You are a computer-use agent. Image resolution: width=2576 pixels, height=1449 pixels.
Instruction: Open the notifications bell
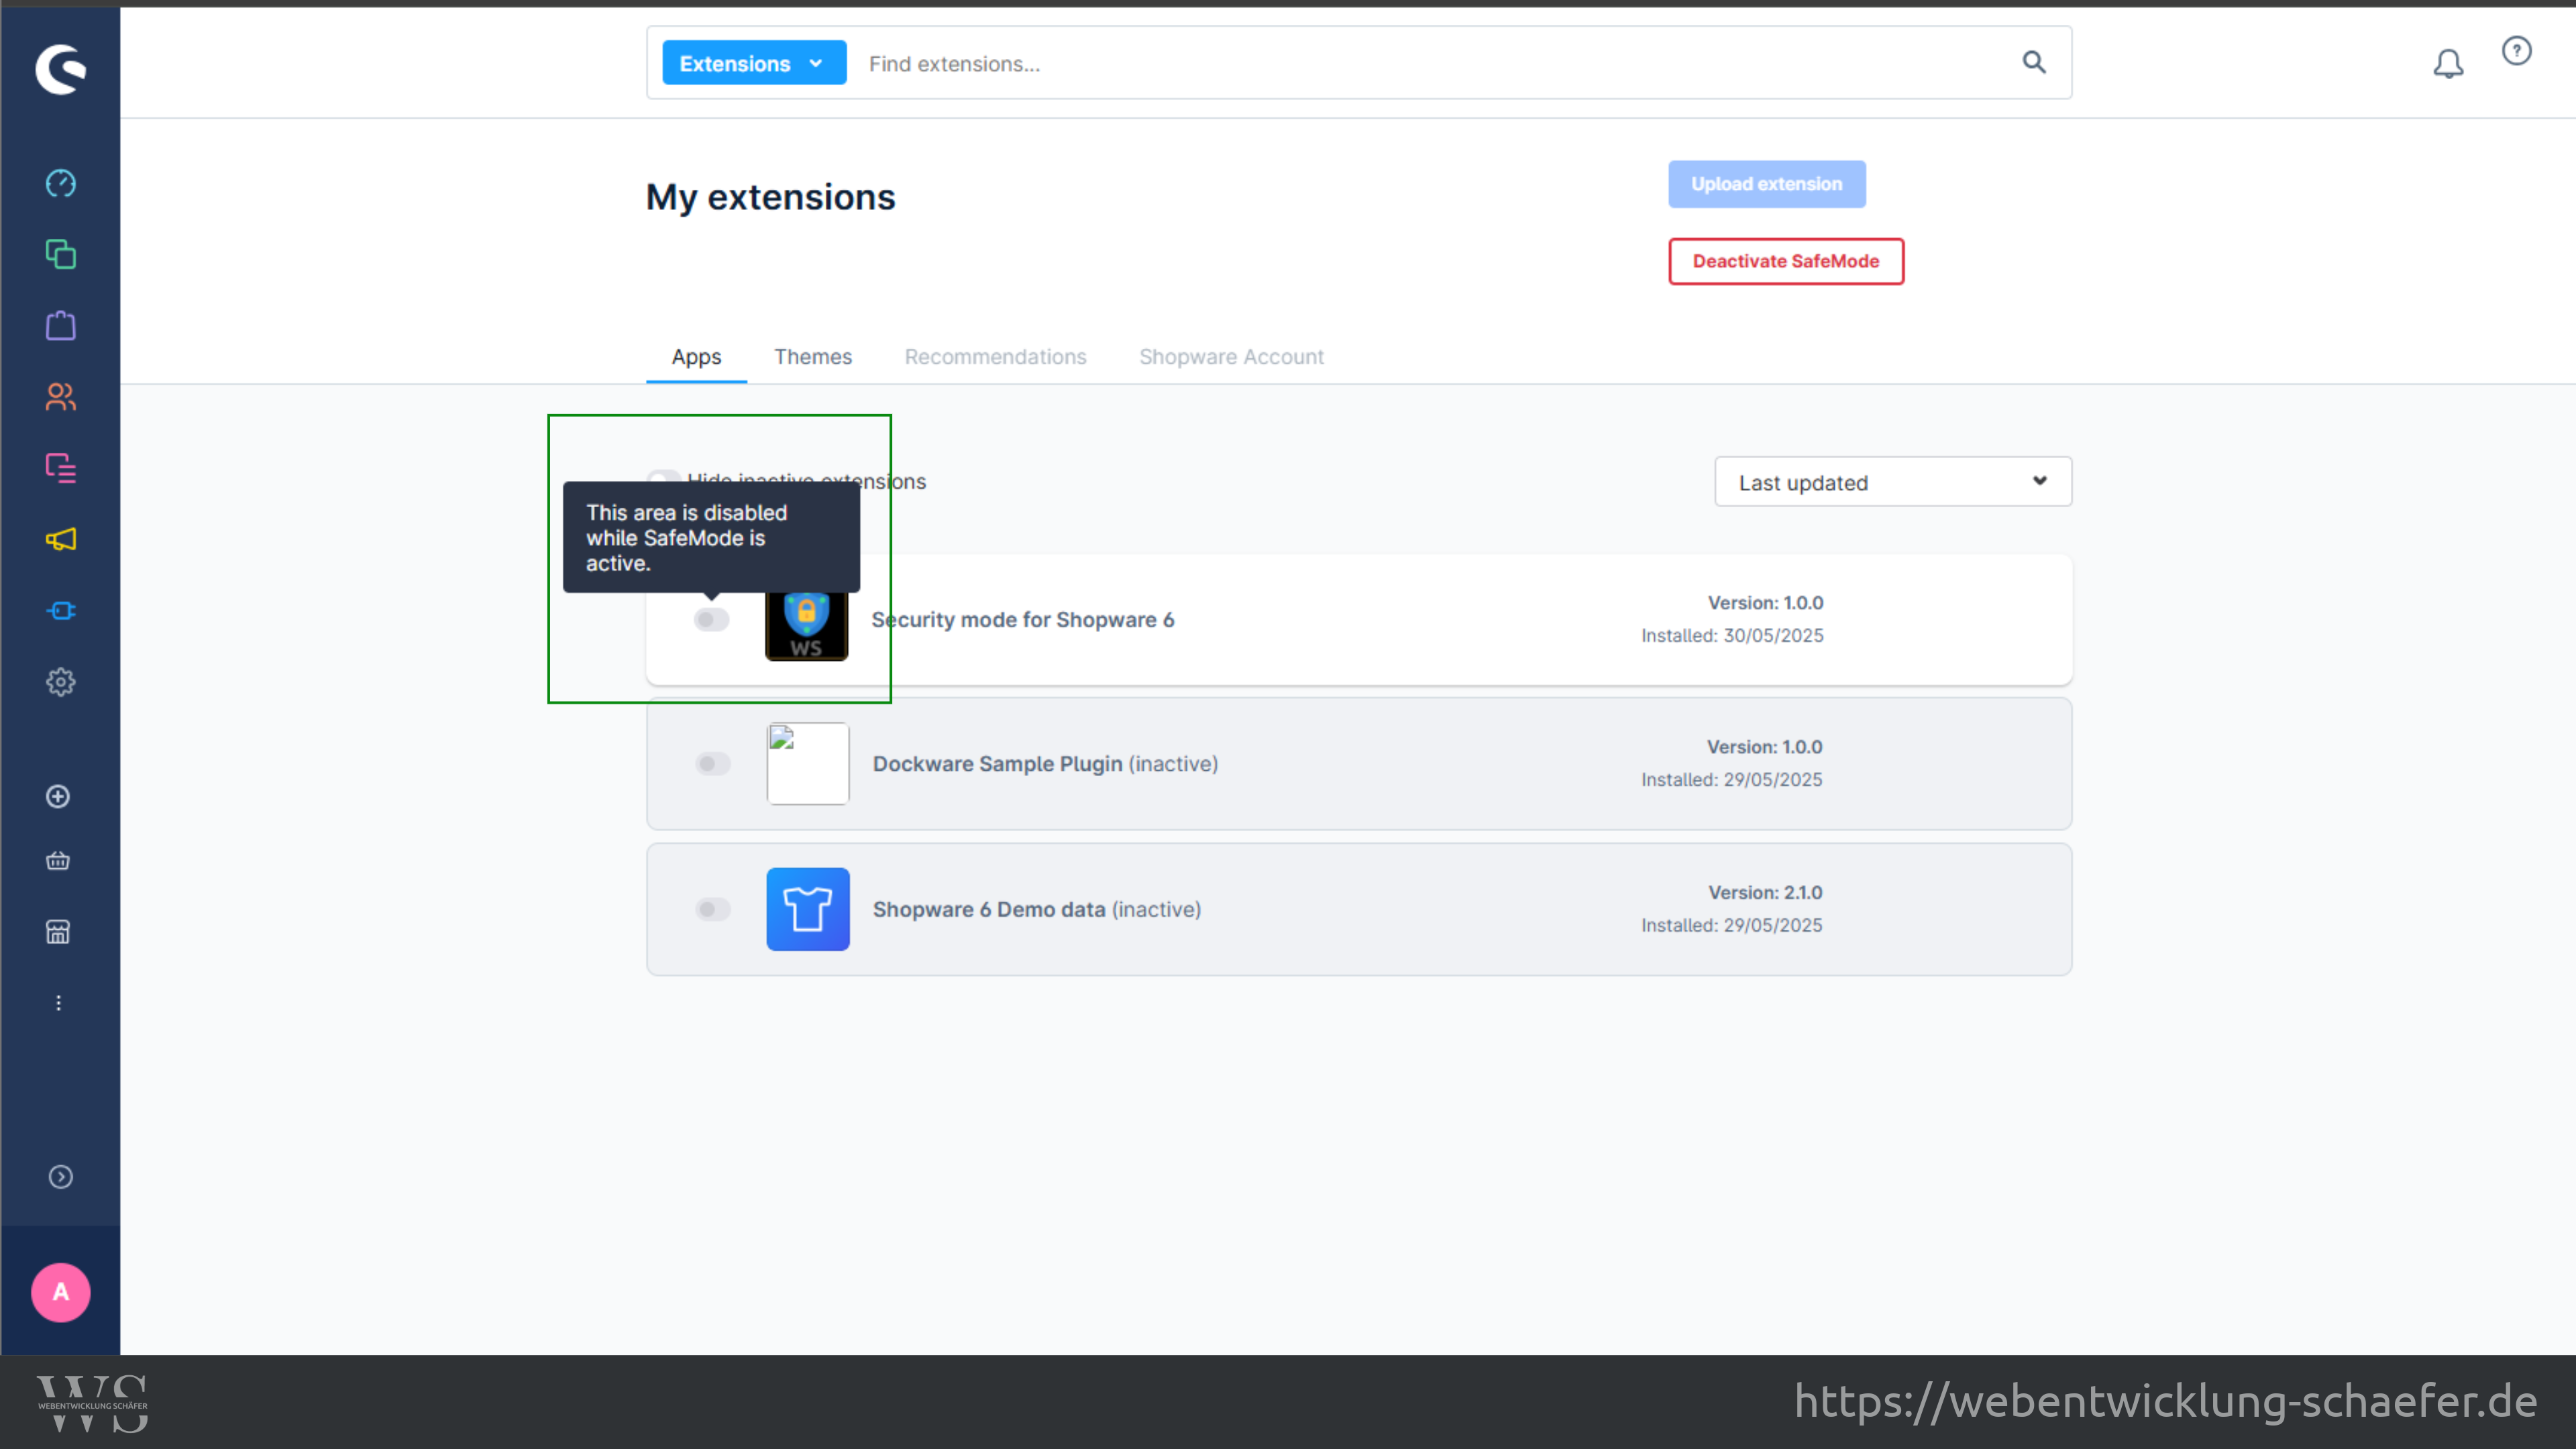[2448, 64]
